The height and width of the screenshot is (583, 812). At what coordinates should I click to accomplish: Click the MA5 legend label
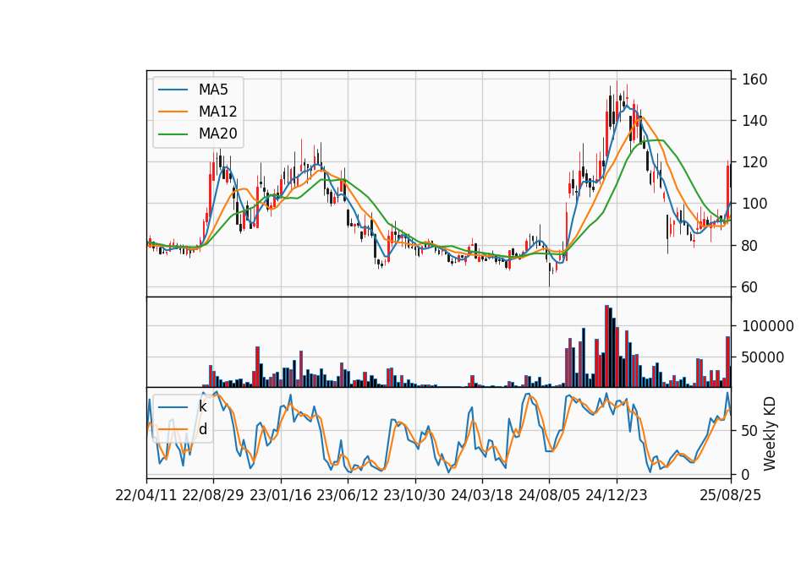coord(213,90)
